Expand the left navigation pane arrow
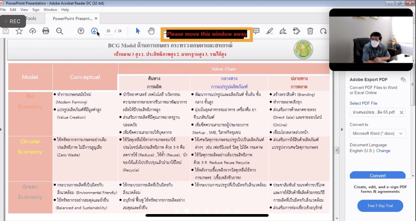The width and height of the screenshot is (416, 221). click(1, 129)
